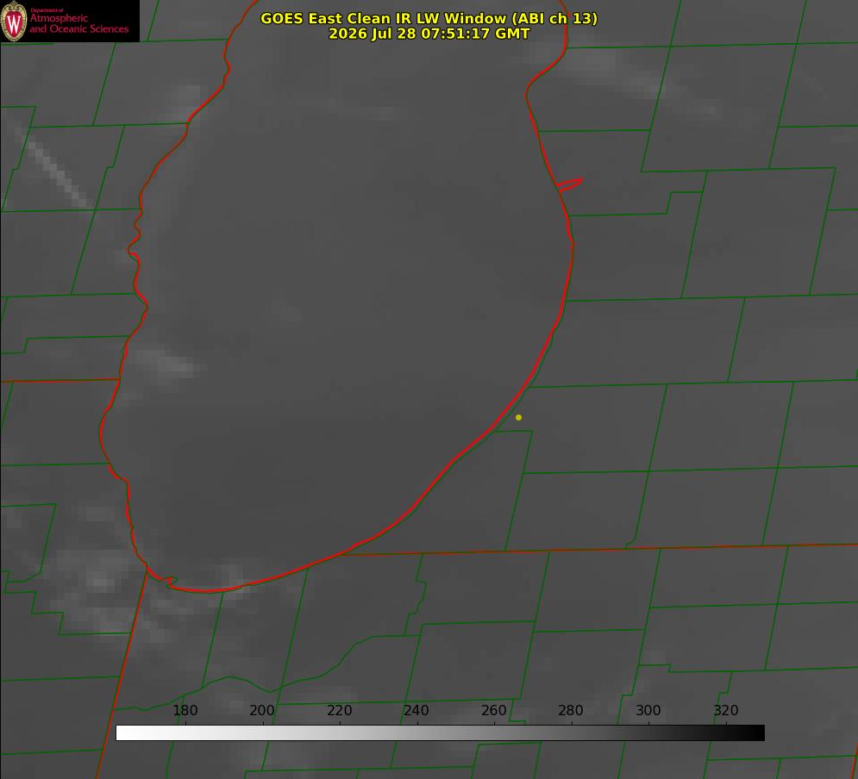Click the grayscale temperature color bar
Screen dimensions: 858x779
440,732
